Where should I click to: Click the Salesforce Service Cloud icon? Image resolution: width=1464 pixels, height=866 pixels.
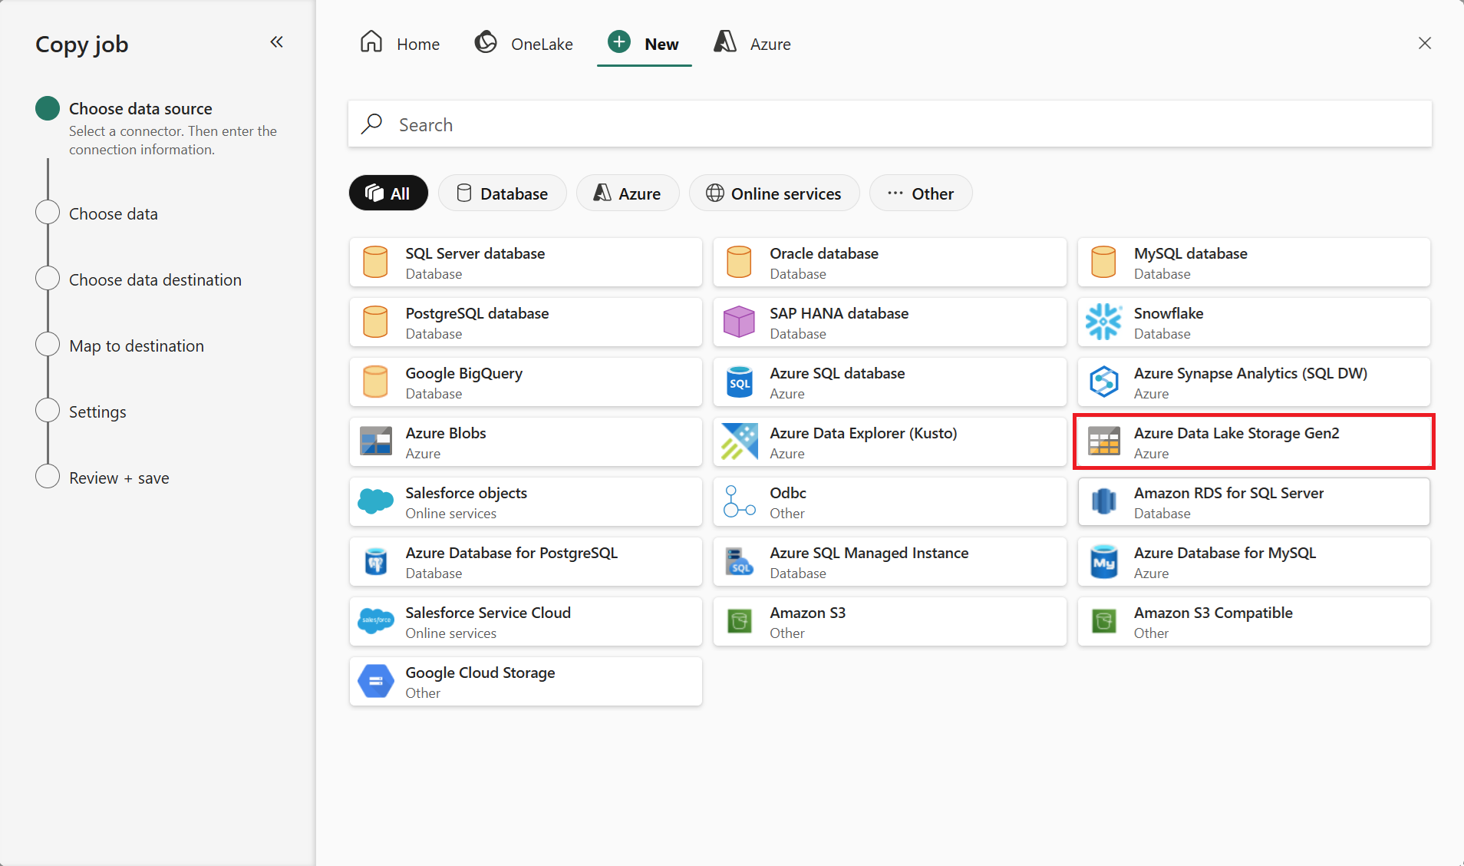pyautogui.click(x=375, y=622)
